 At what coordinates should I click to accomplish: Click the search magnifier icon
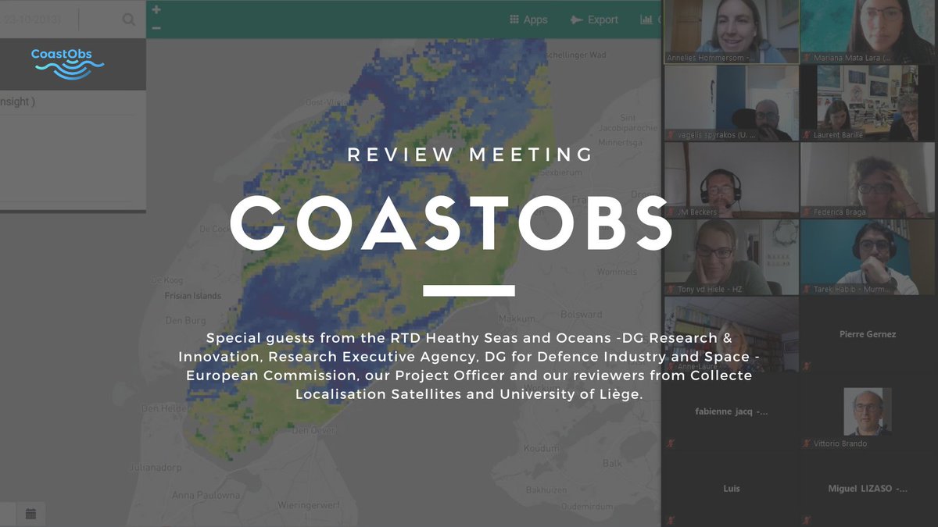pyautogui.click(x=129, y=20)
